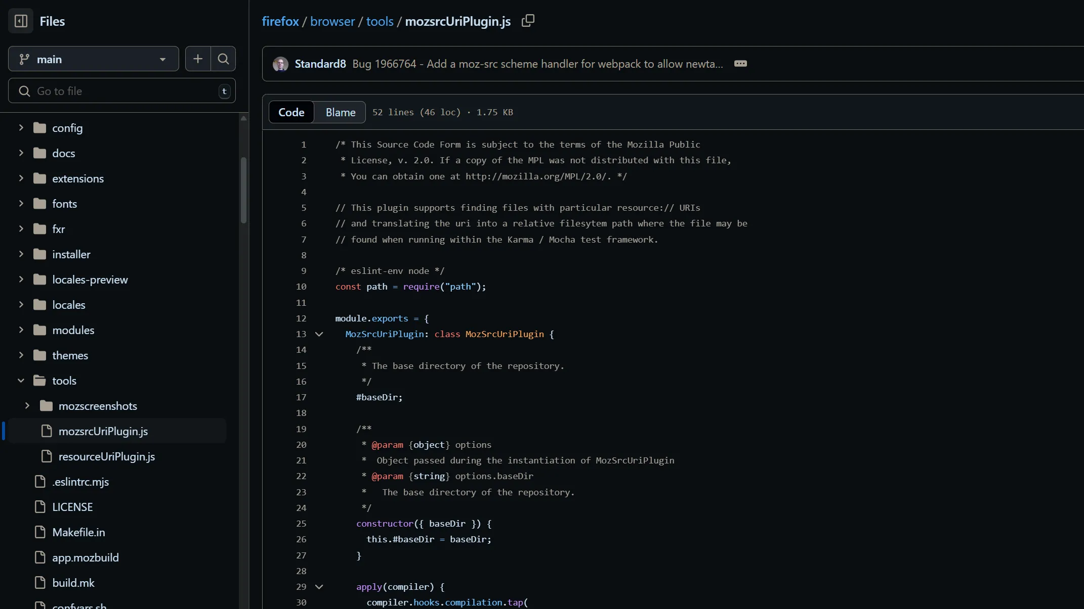The width and height of the screenshot is (1084, 609).
Task: Expand the mozscreenshots folder chevron
Action: point(27,406)
